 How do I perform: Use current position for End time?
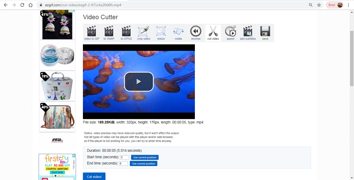click(x=143, y=164)
